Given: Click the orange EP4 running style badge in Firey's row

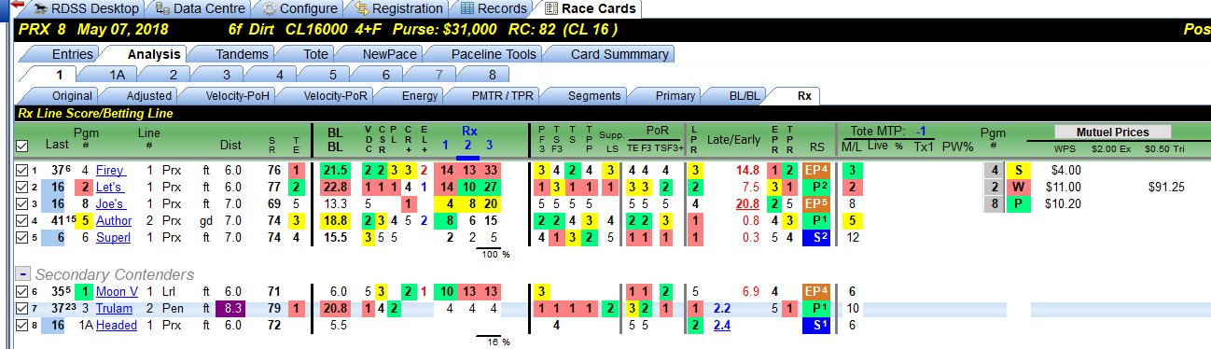Looking at the screenshot, I should (817, 171).
